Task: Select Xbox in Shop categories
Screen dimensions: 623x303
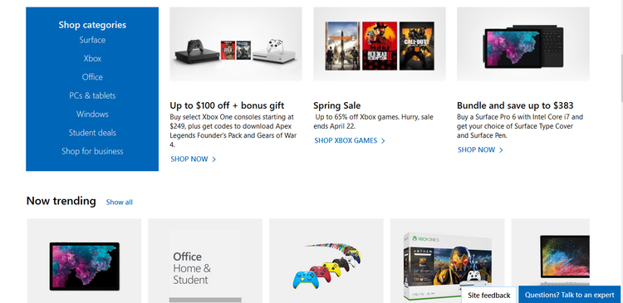Action: click(92, 59)
